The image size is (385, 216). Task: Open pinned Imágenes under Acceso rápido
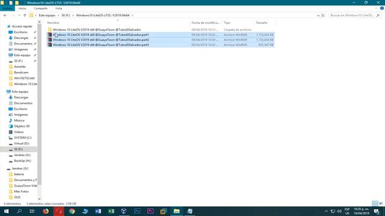21,49
